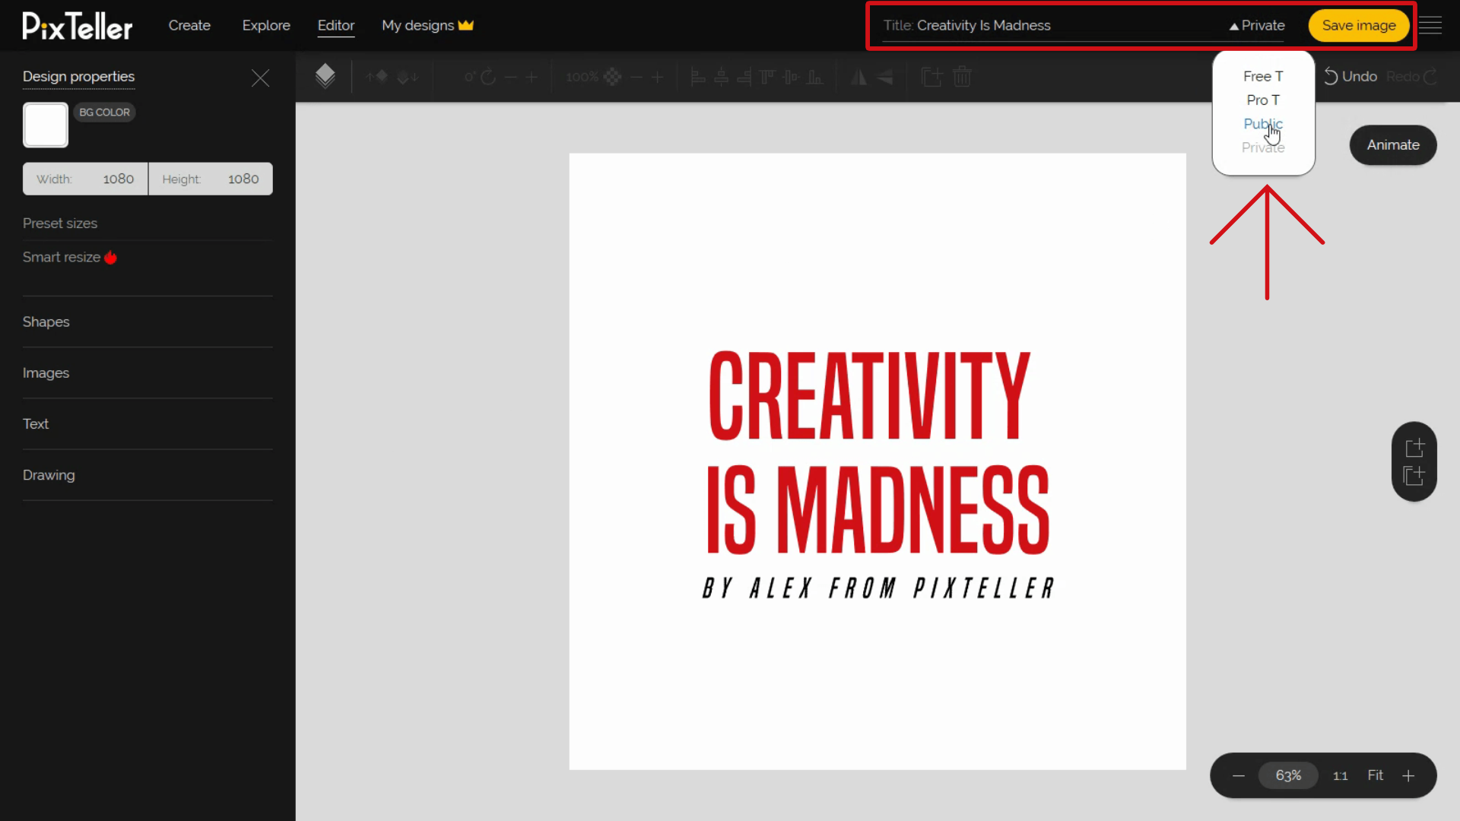Select the flip tool icon

[x=859, y=76]
